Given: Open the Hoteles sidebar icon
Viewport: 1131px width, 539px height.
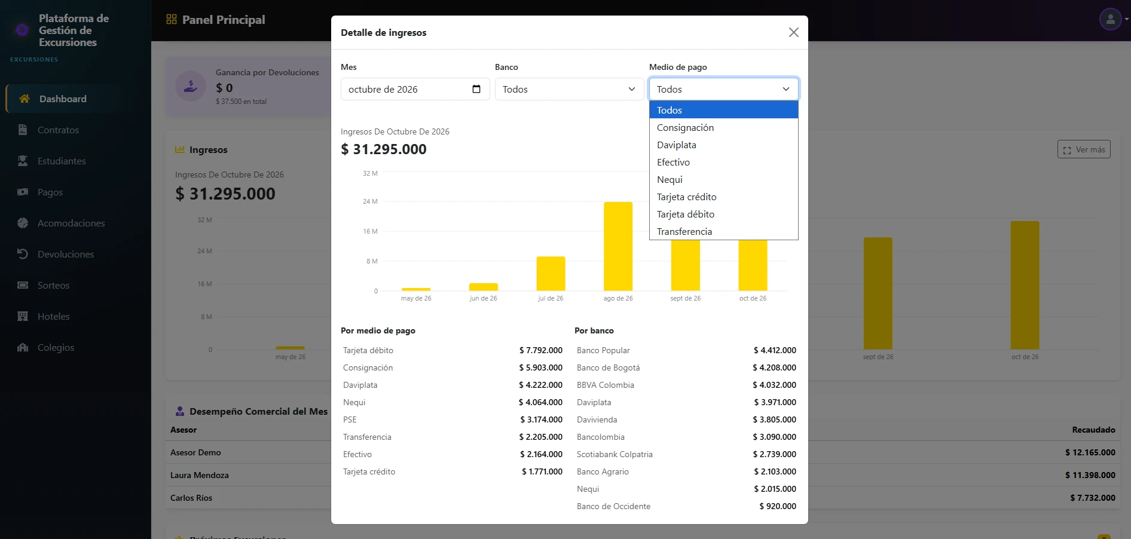Looking at the screenshot, I should point(23,316).
